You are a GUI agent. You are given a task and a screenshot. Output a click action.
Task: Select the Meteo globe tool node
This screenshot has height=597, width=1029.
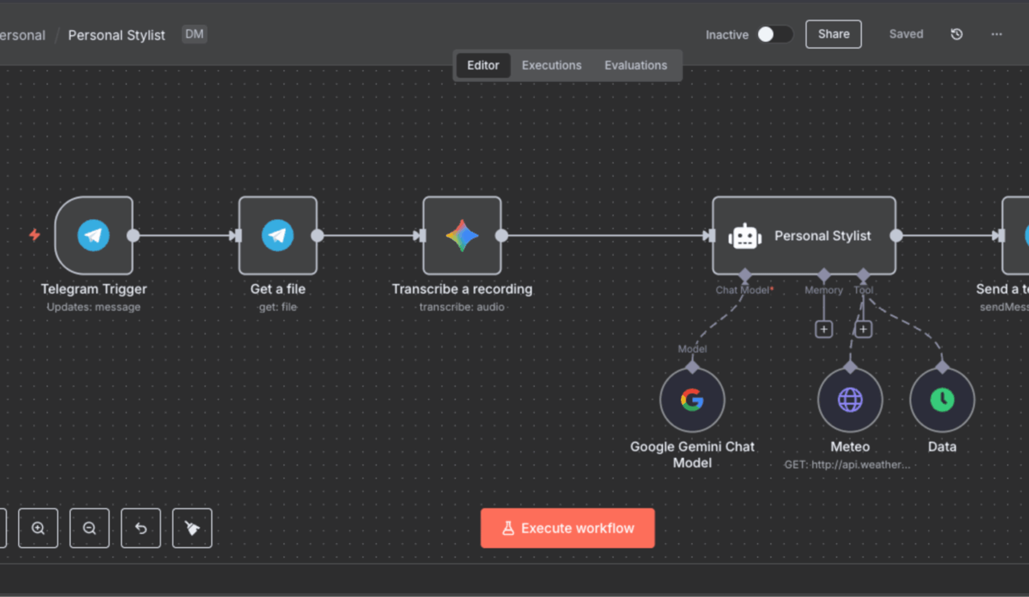[x=850, y=400]
